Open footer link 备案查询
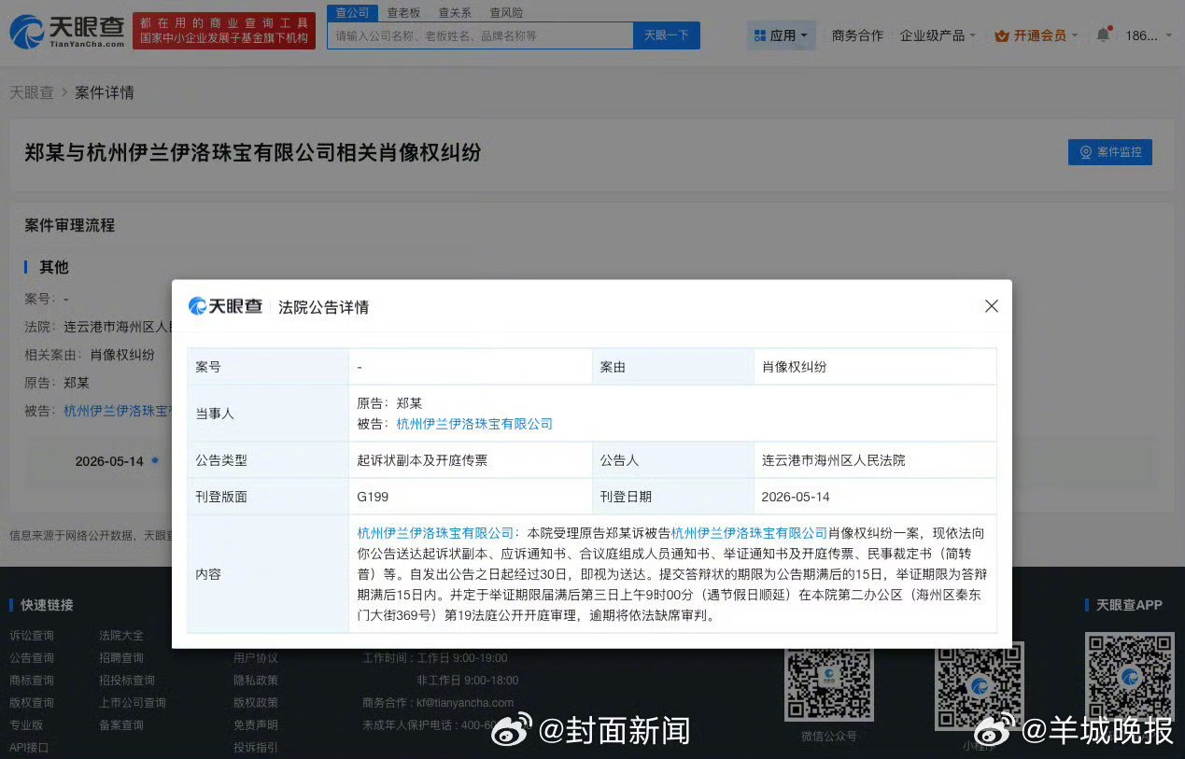 point(121,725)
